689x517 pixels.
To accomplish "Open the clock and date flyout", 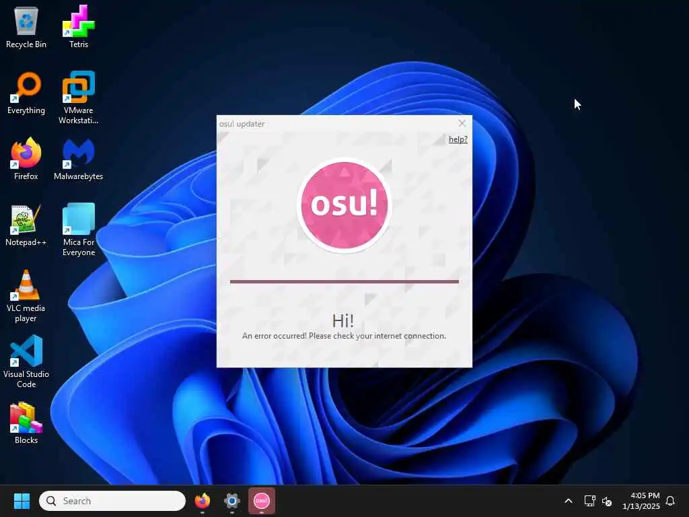I will (641, 501).
